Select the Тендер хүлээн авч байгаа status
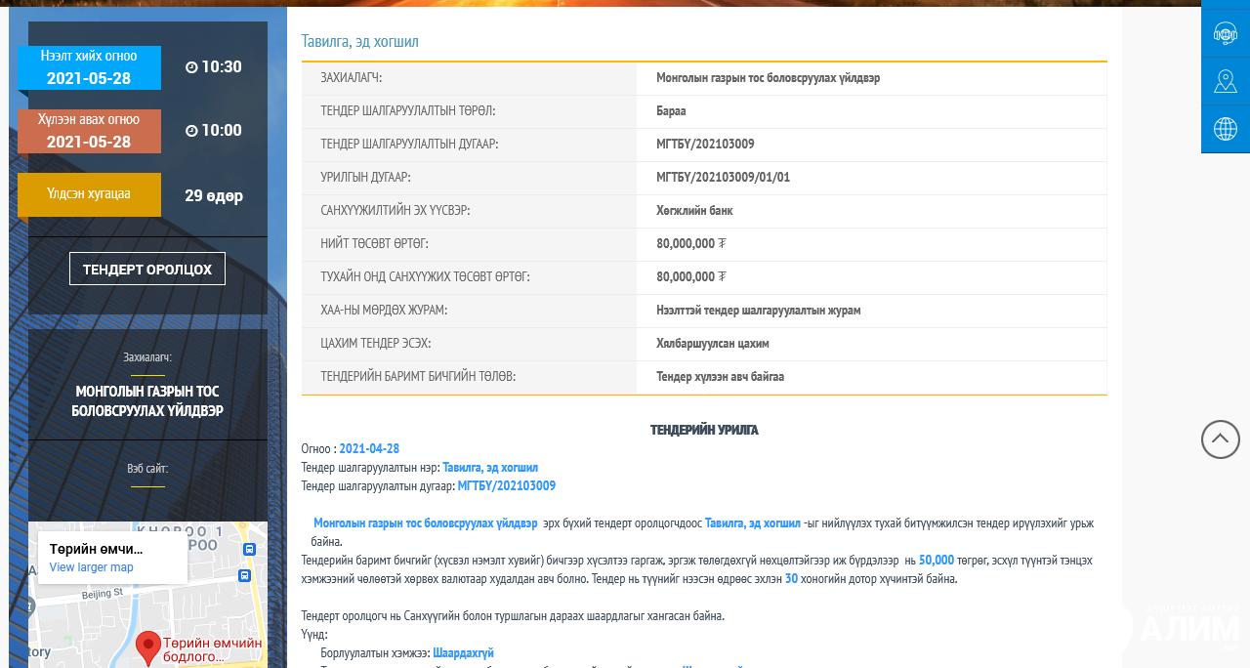The height and width of the screenshot is (668, 1250). (x=720, y=377)
